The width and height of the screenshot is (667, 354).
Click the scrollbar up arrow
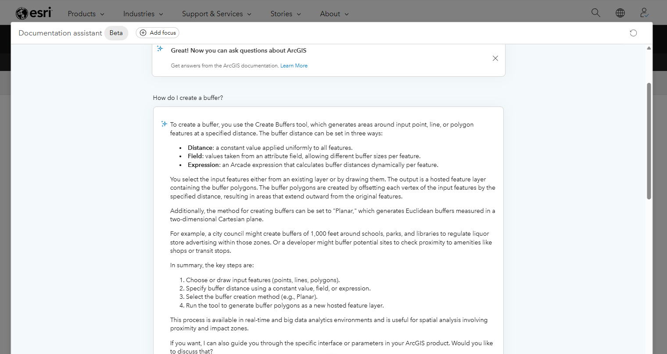click(649, 48)
